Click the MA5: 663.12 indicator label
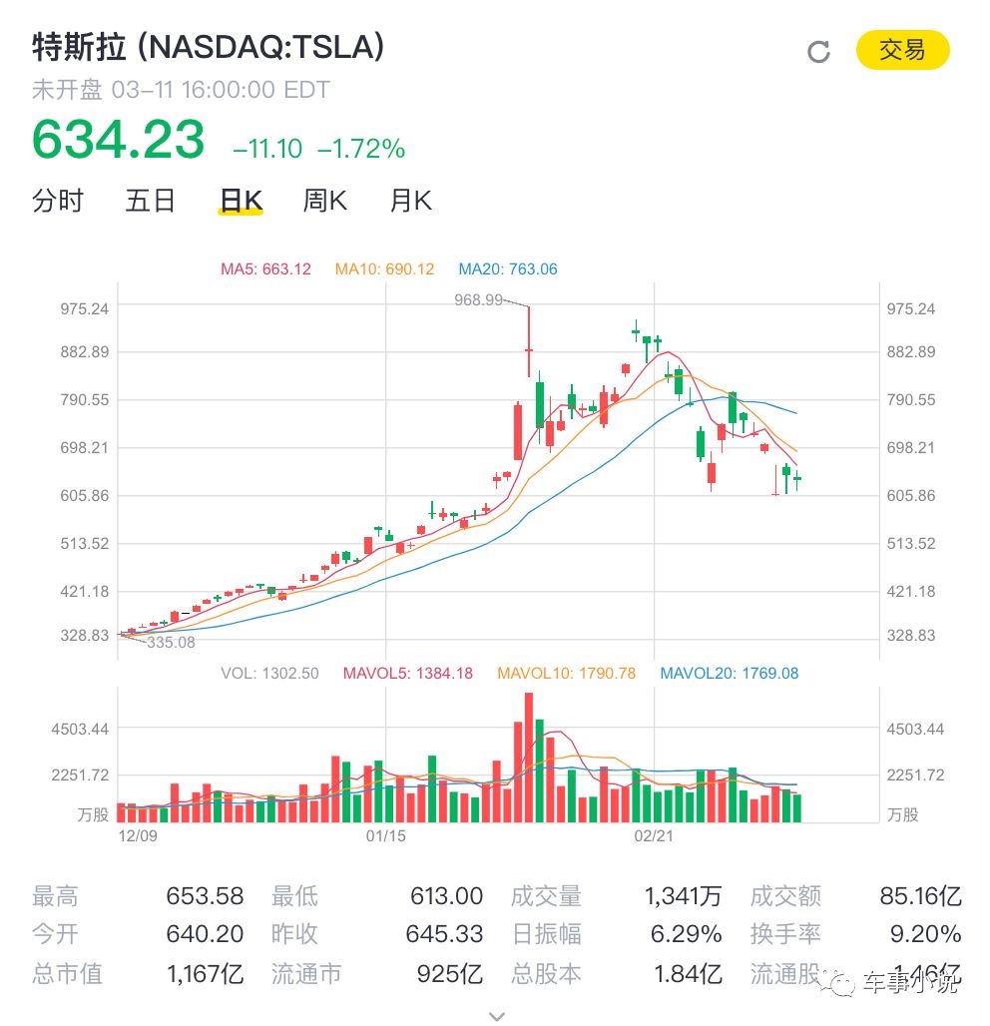Viewport: 990px width, 1026px height. coord(265,268)
